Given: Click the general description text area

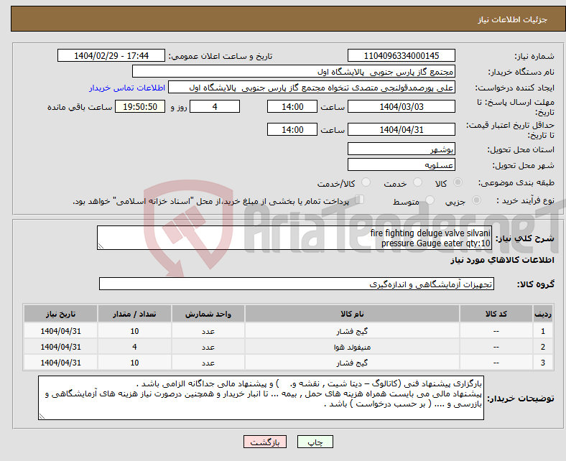Looking at the screenshot, I should [x=294, y=238].
